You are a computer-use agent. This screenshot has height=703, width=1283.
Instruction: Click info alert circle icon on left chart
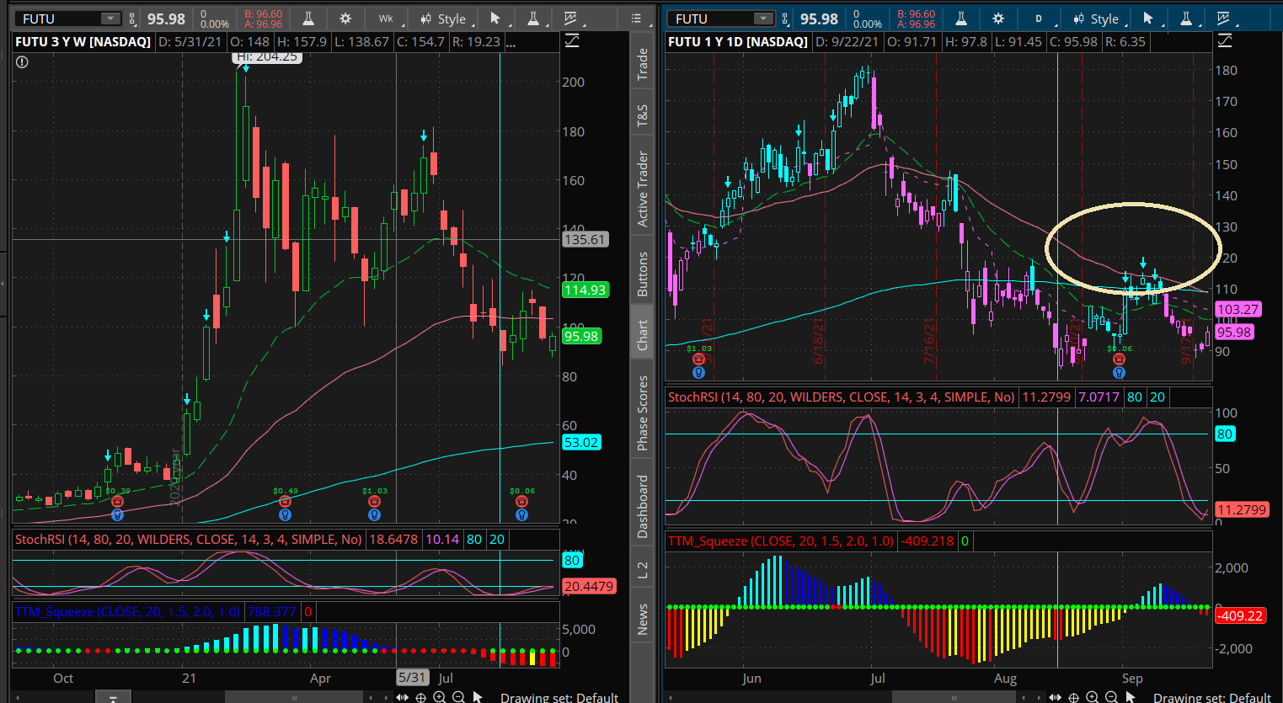tap(23, 61)
